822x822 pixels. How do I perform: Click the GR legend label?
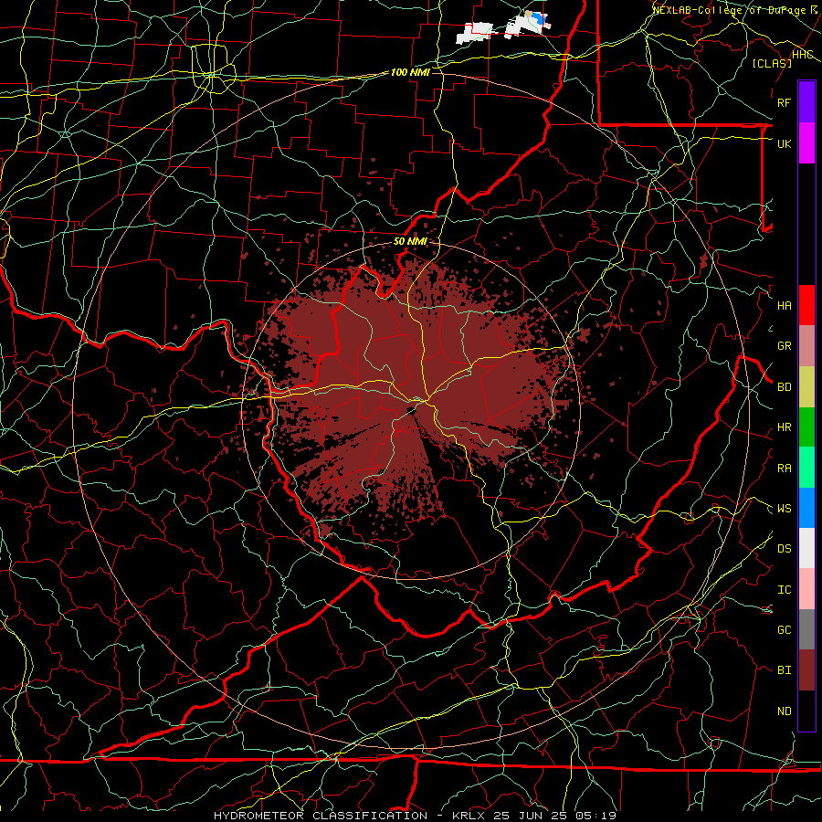(x=784, y=346)
